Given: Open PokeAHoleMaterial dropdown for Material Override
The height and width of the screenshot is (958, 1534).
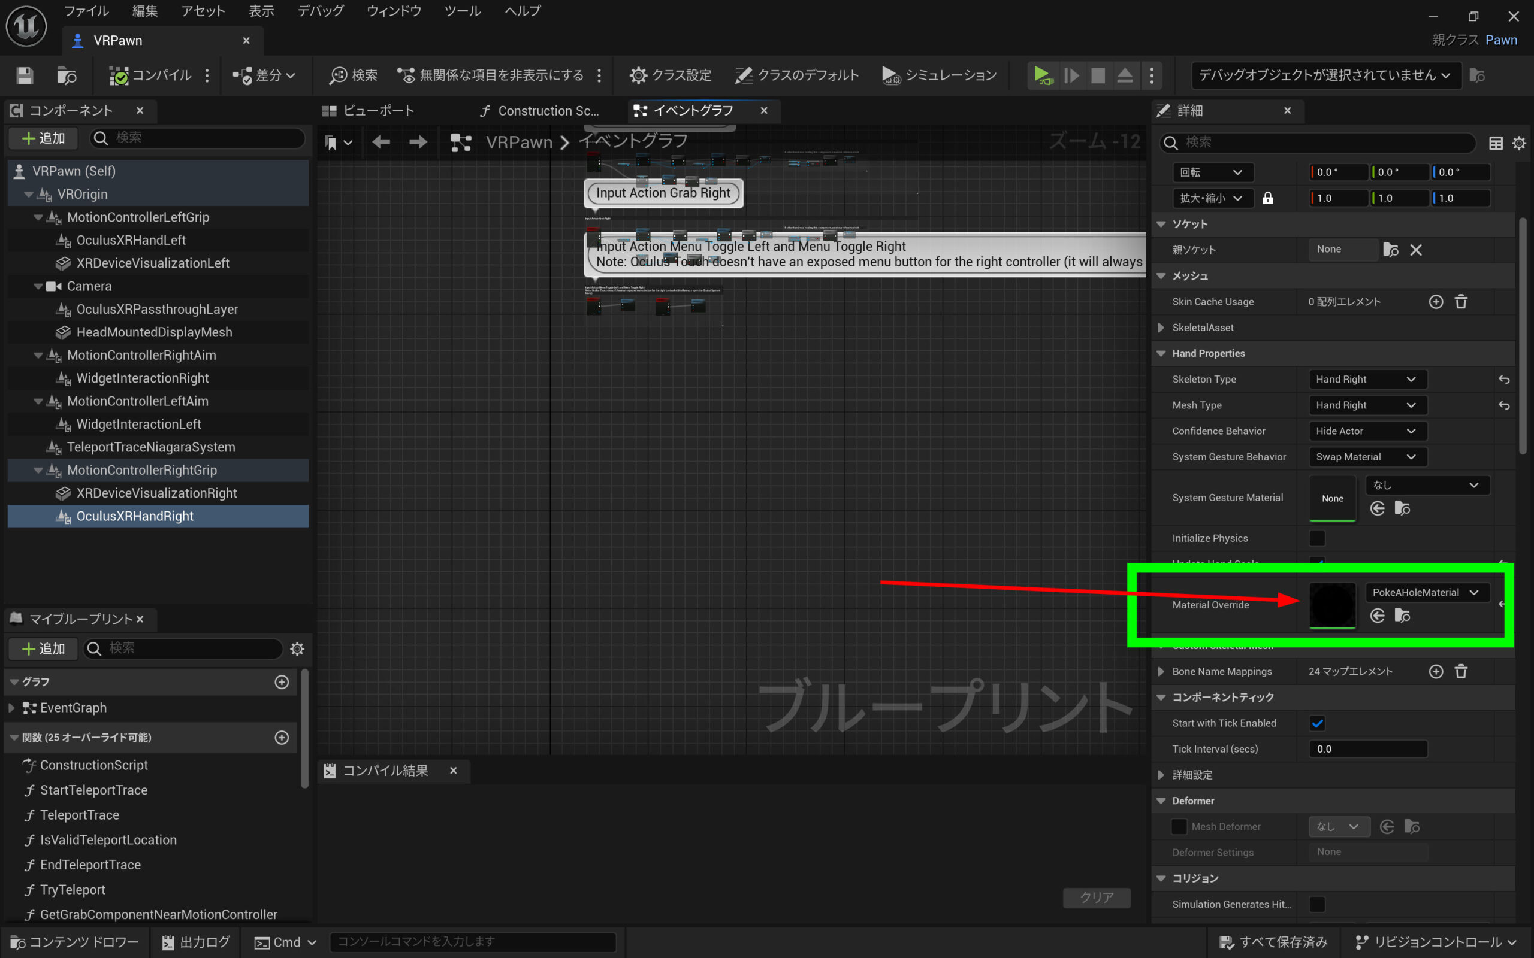Looking at the screenshot, I should coord(1426,592).
